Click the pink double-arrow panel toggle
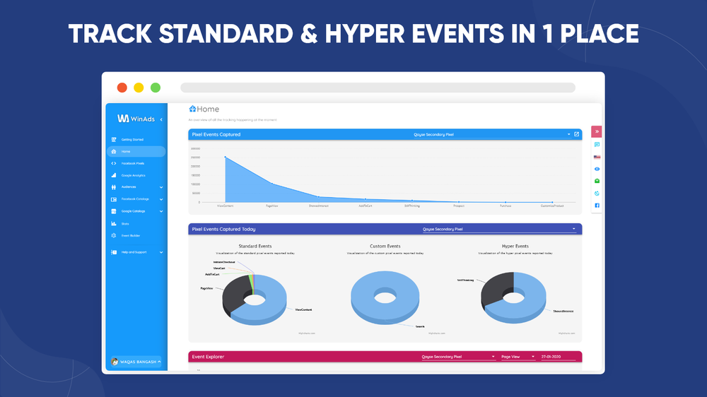707x397 pixels. (x=597, y=131)
